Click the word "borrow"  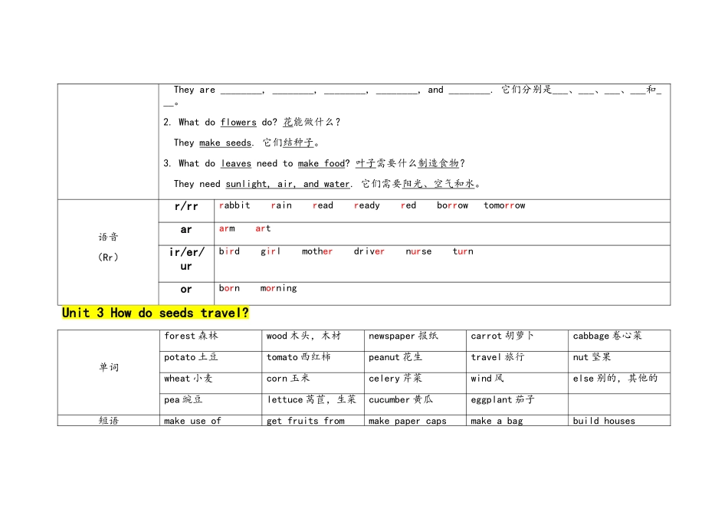pos(453,205)
